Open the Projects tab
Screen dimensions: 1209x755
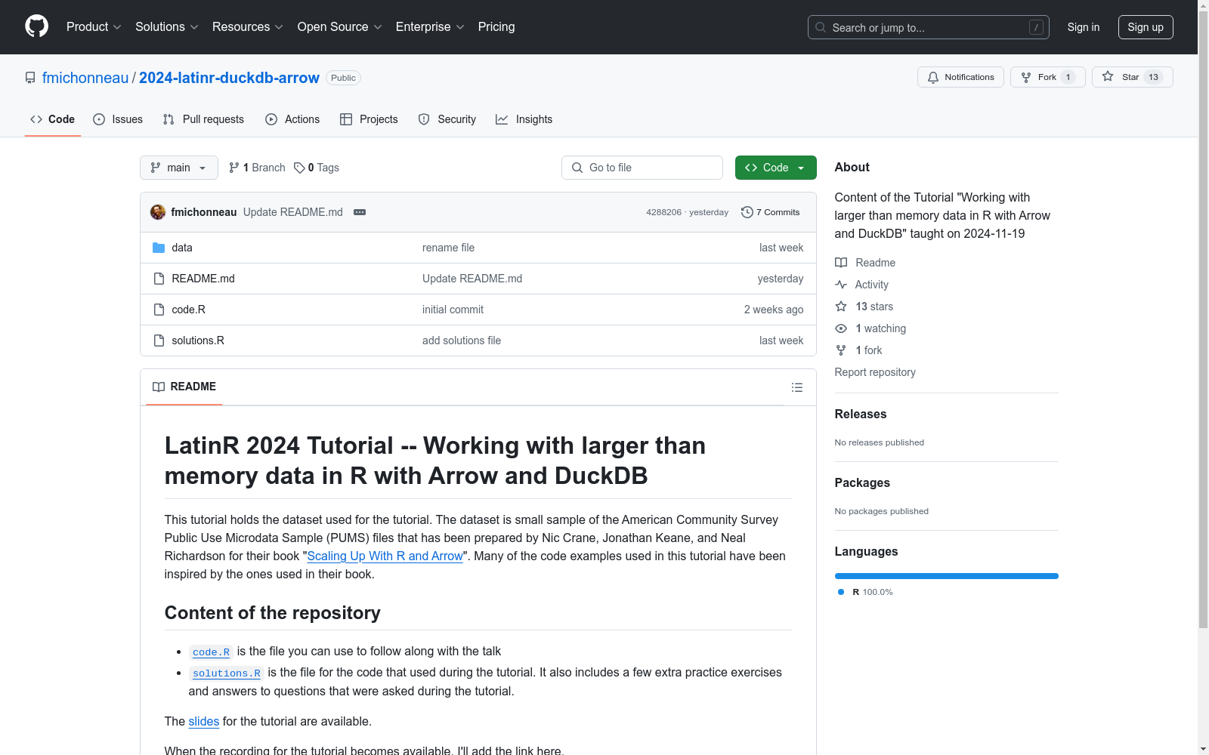(x=369, y=119)
